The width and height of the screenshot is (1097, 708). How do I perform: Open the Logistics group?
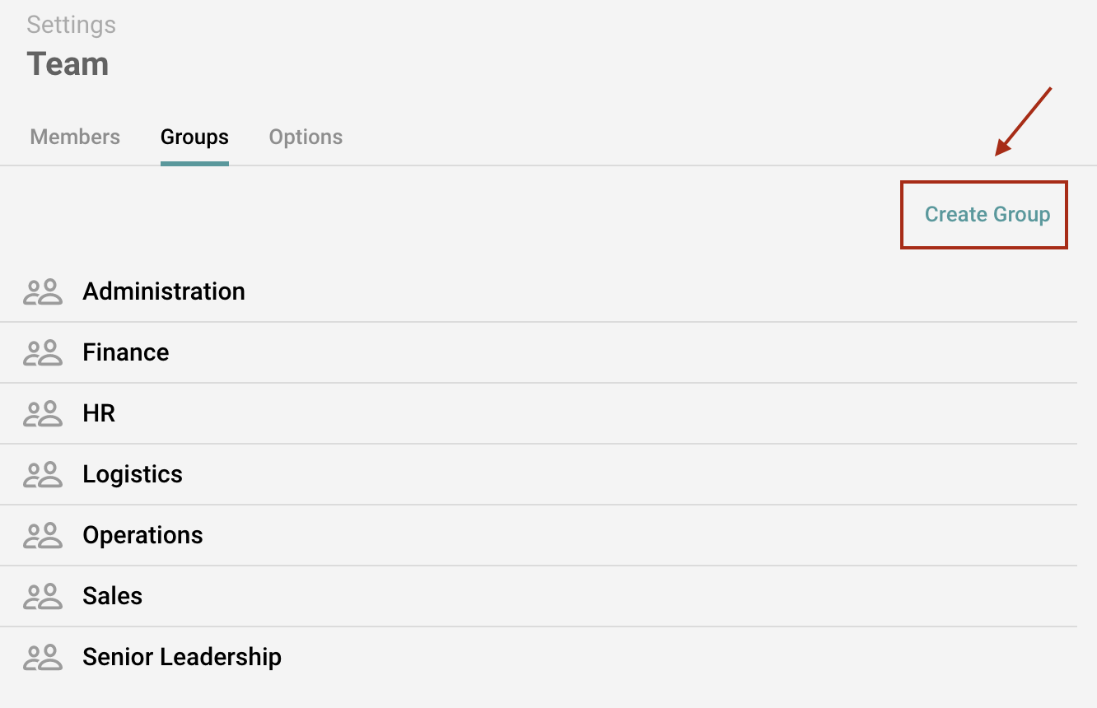[133, 474]
